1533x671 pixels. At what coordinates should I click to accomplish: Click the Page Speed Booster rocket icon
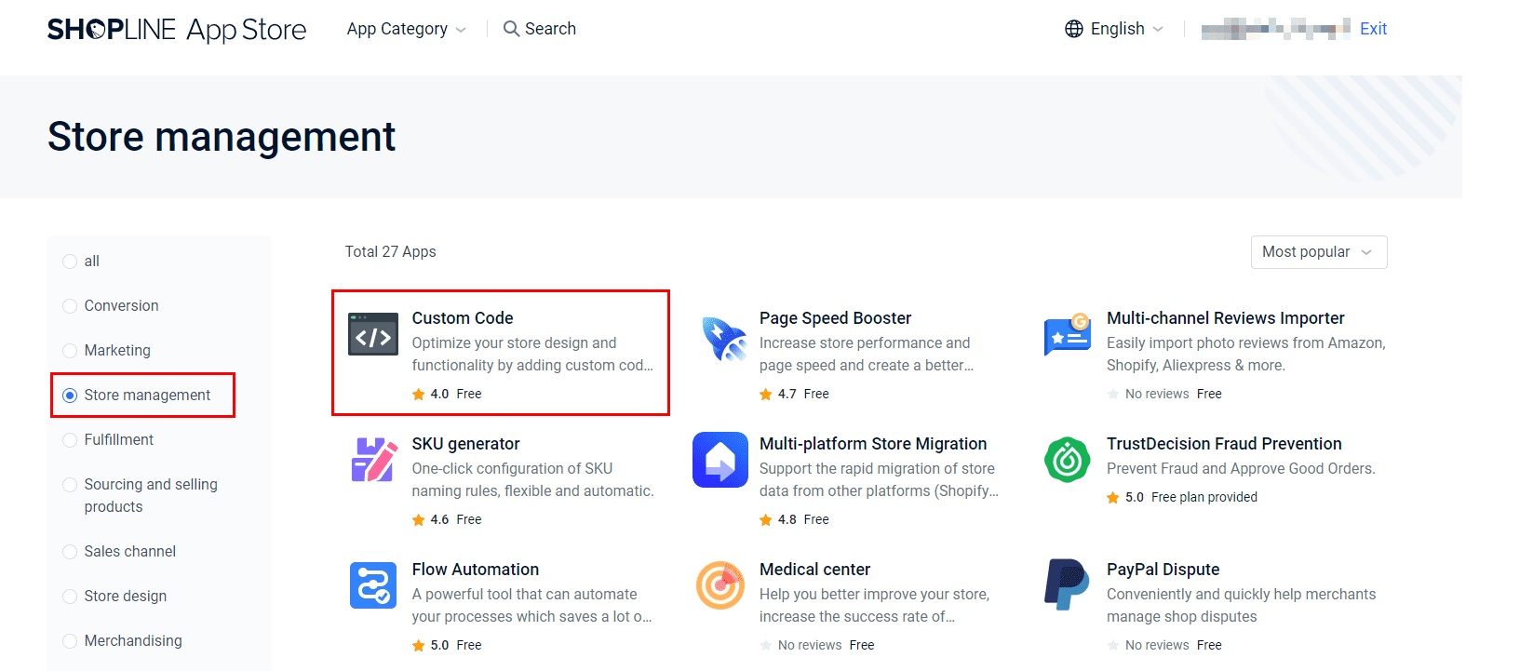point(723,338)
